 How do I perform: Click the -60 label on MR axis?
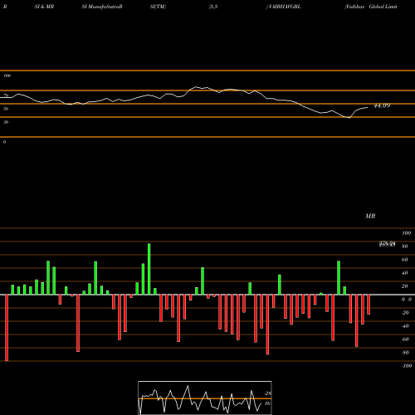coord(405,339)
